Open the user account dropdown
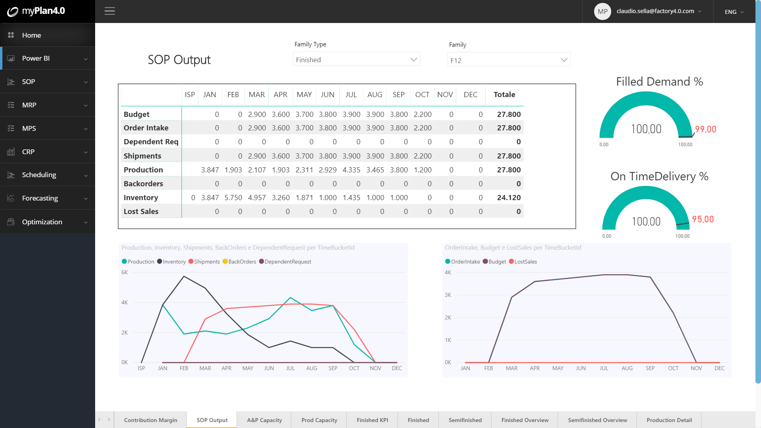The width and height of the screenshot is (761, 428). pyautogui.click(x=659, y=11)
